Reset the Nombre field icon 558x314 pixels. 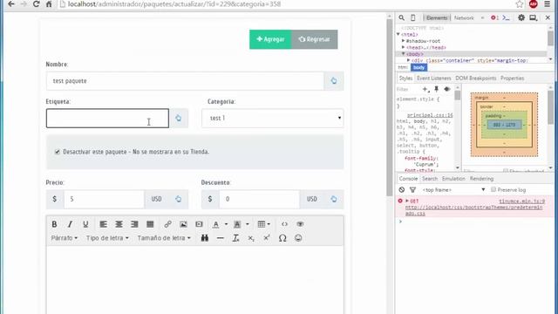pos(334,81)
